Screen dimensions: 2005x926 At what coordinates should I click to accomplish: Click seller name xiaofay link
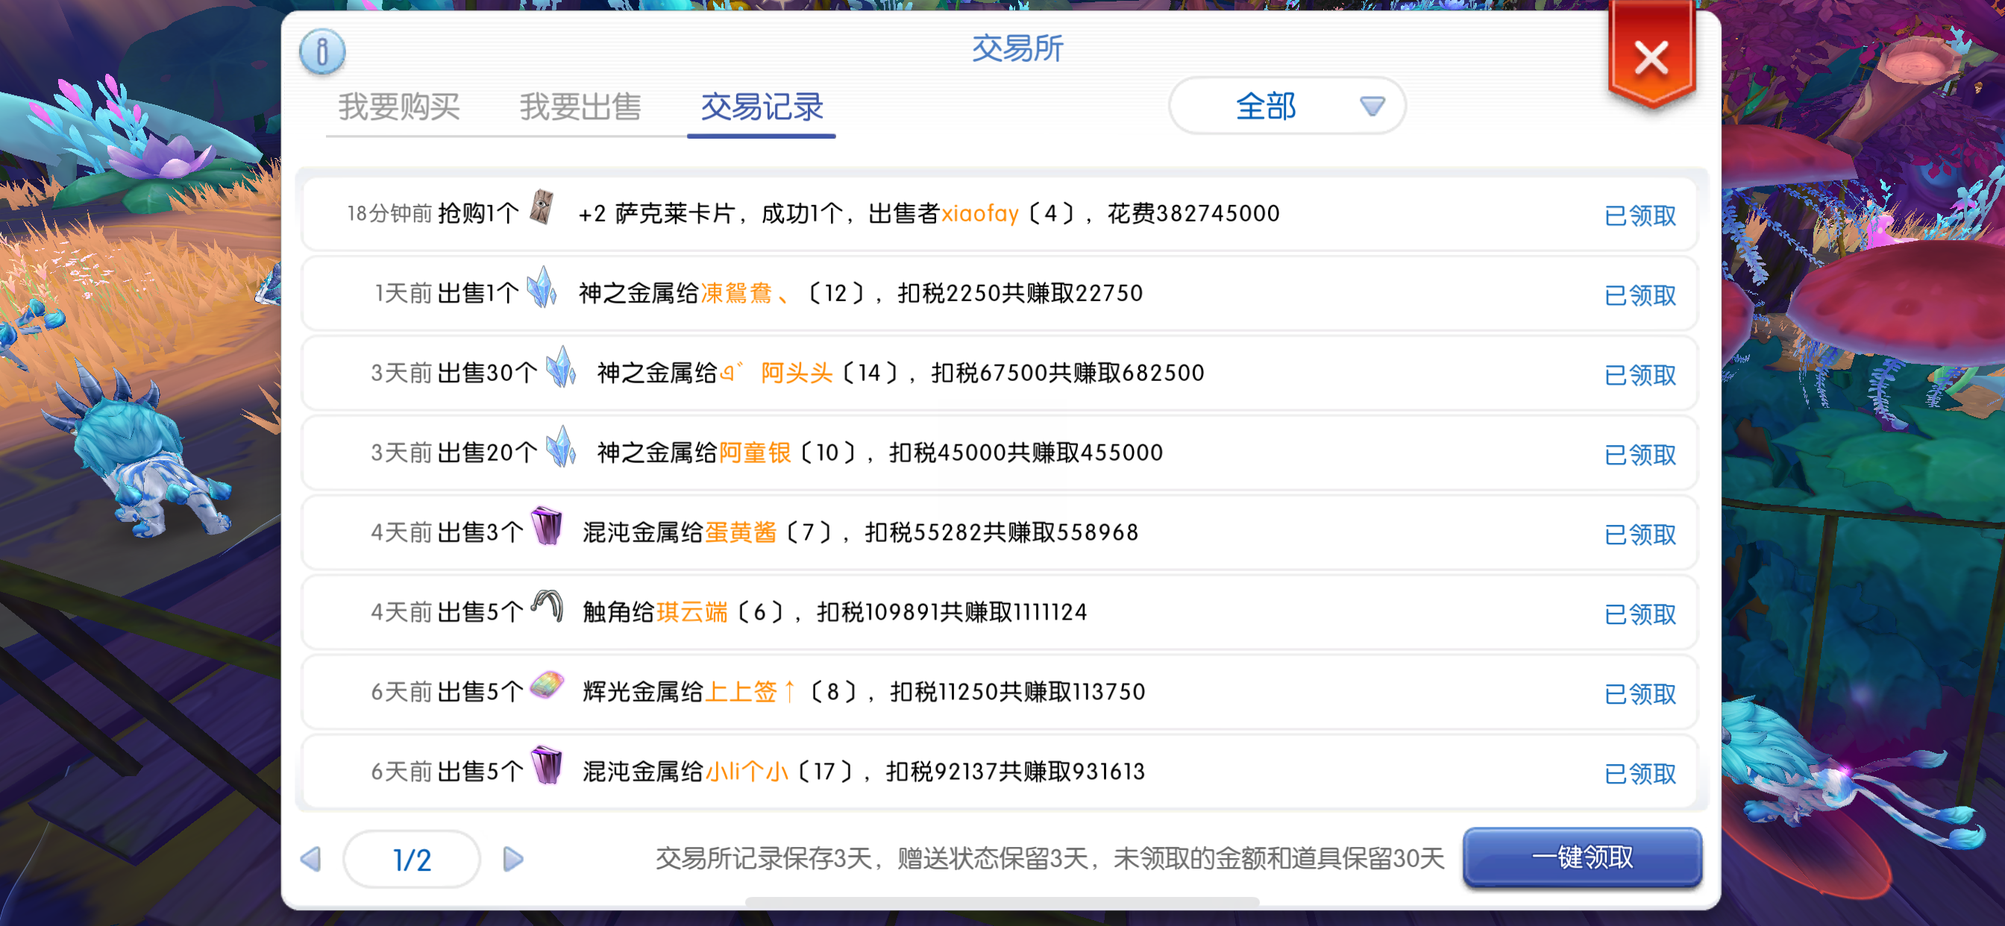click(979, 213)
